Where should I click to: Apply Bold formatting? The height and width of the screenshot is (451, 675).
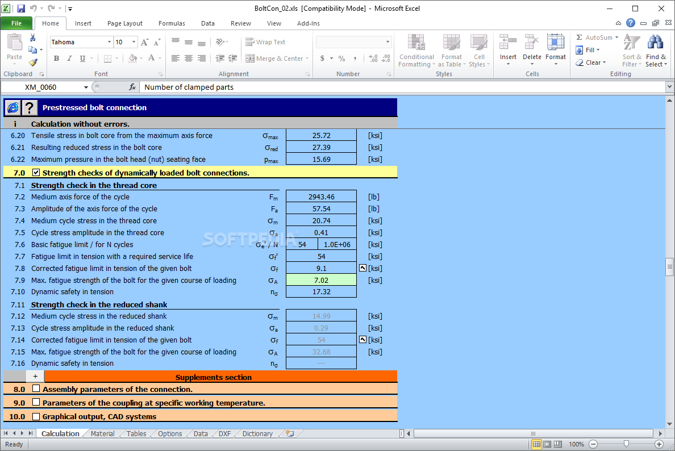pos(56,58)
